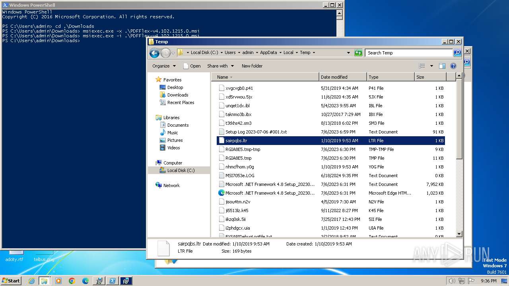
Task: Open address bar history dropdown arrow
Action: pyautogui.click(x=348, y=53)
